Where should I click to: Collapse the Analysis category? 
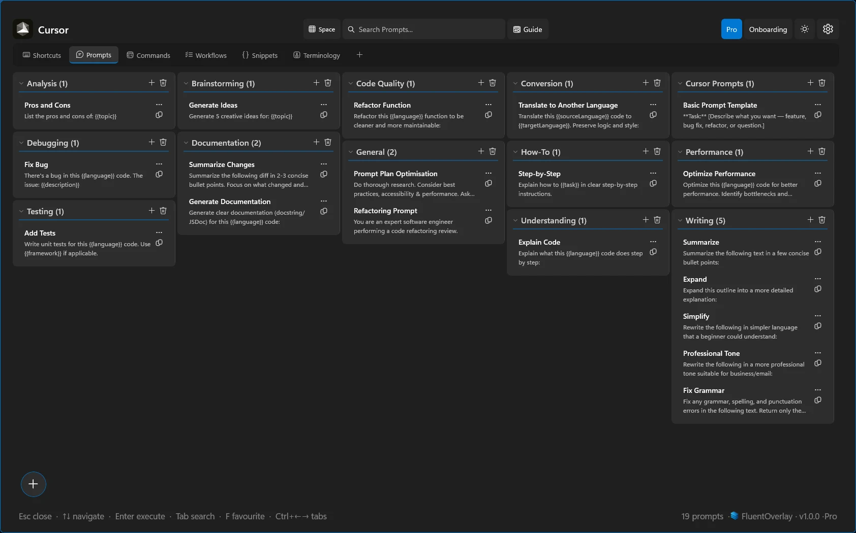coord(21,83)
